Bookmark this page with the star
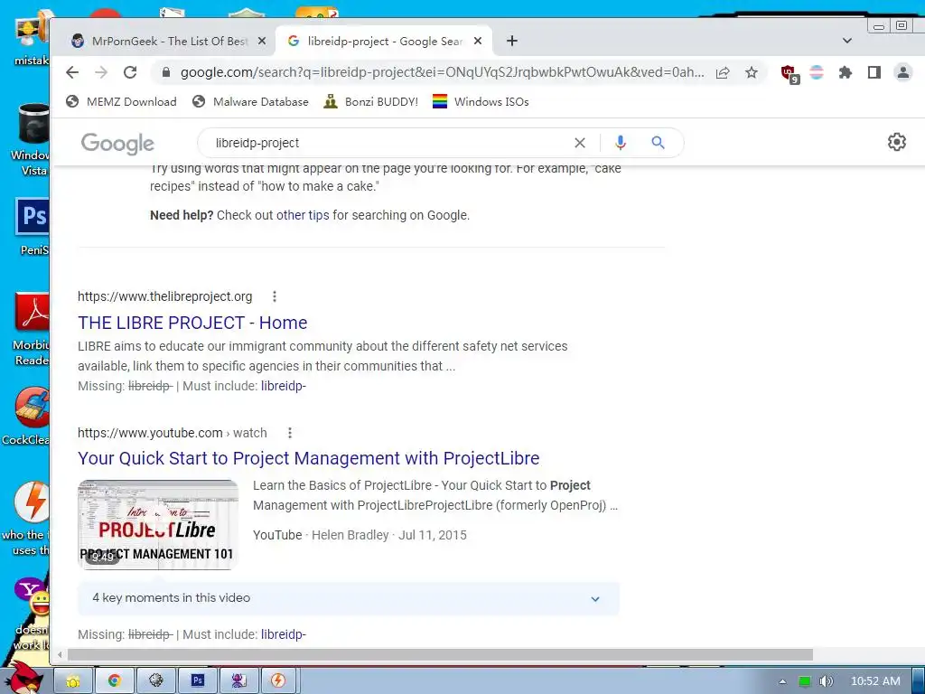This screenshot has height=694, width=925. 752,72
